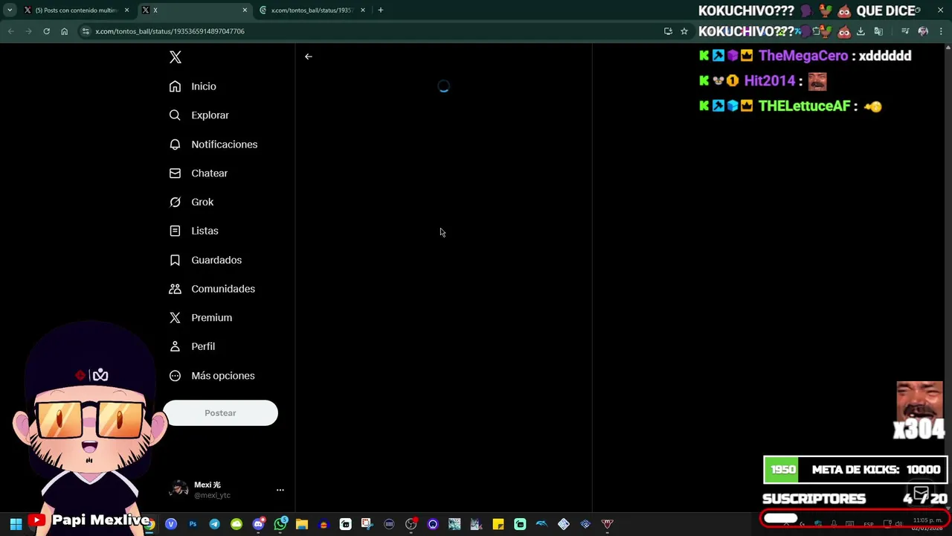Open the Inicio home page

pos(193,86)
